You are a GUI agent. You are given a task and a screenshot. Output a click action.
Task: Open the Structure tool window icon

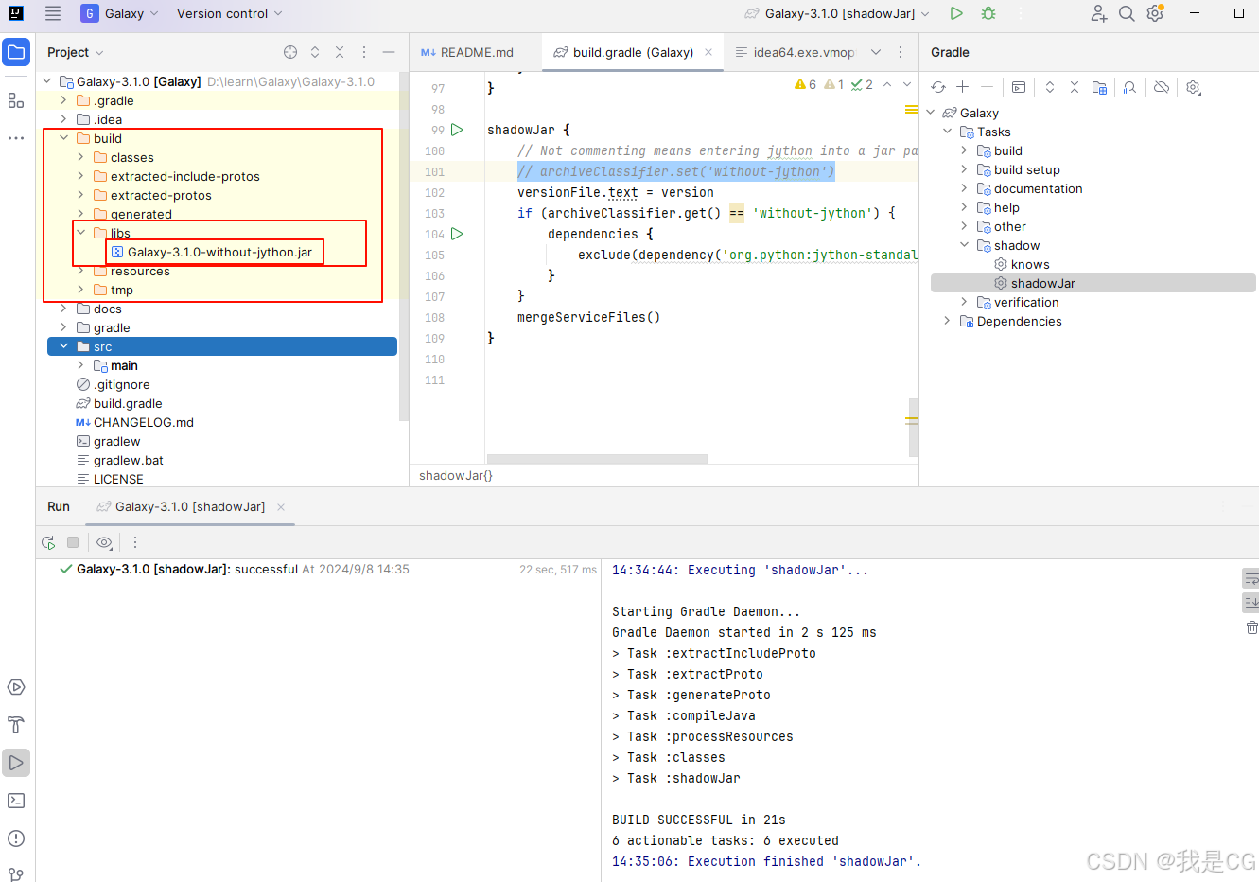16,100
